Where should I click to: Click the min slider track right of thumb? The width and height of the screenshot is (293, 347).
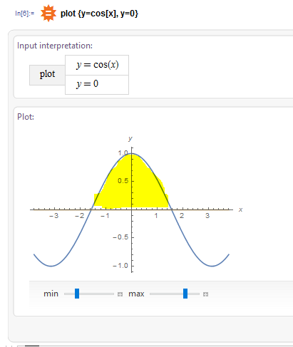coord(96,294)
